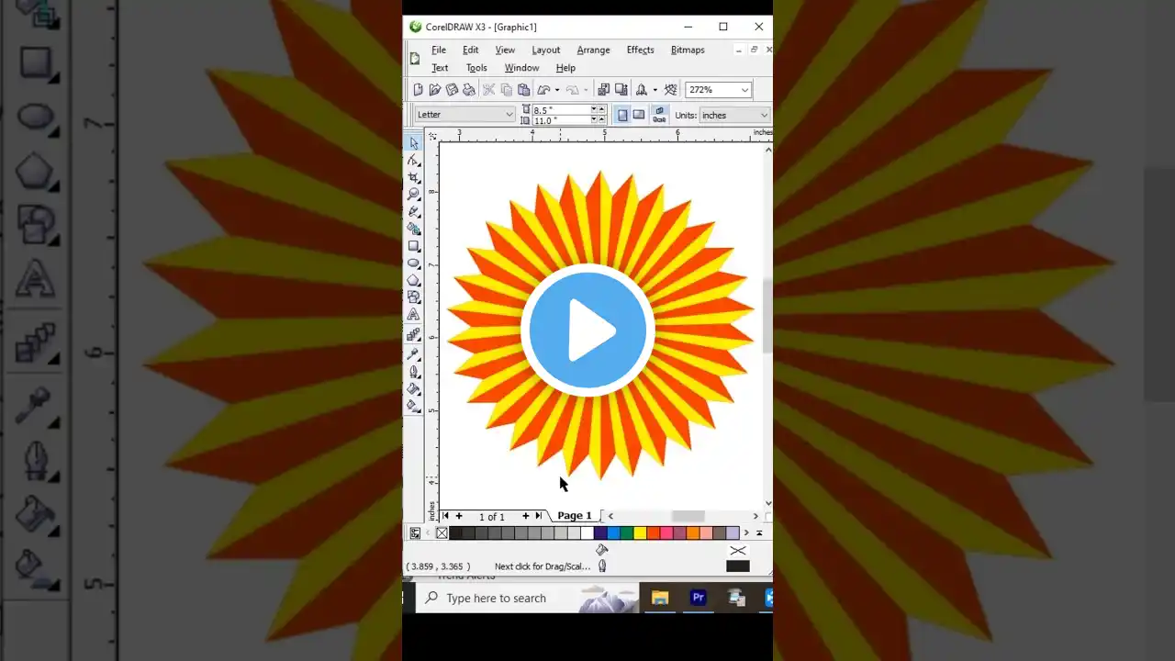Set page to Landscape orientation
Screen dimensions: 1175x661
[639, 115]
